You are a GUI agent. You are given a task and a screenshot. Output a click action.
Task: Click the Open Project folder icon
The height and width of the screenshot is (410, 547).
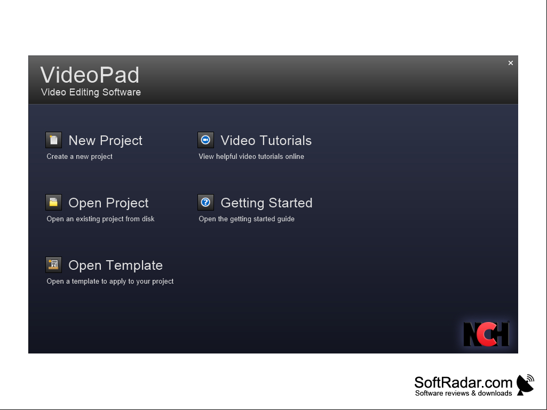(x=54, y=203)
